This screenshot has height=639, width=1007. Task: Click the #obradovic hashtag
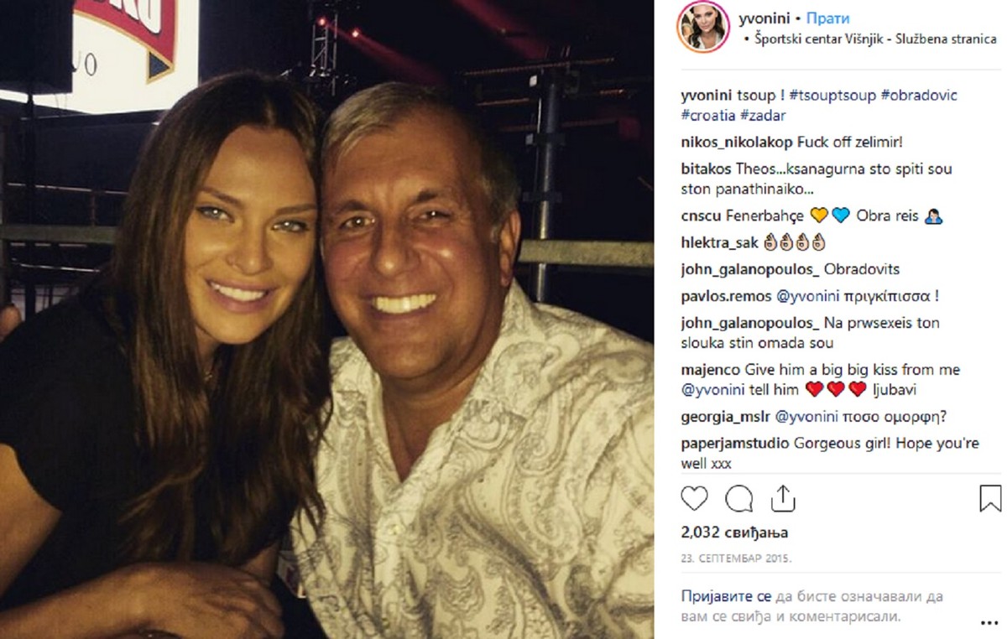pyautogui.click(x=918, y=96)
